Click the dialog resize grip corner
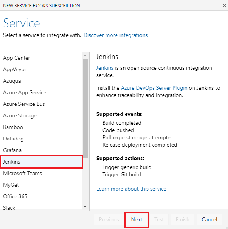The image size is (228, 229). tap(226, 227)
